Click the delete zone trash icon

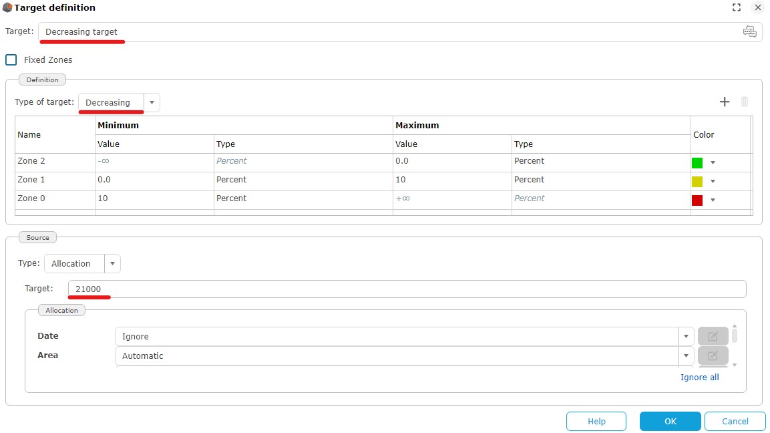[745, 102]
